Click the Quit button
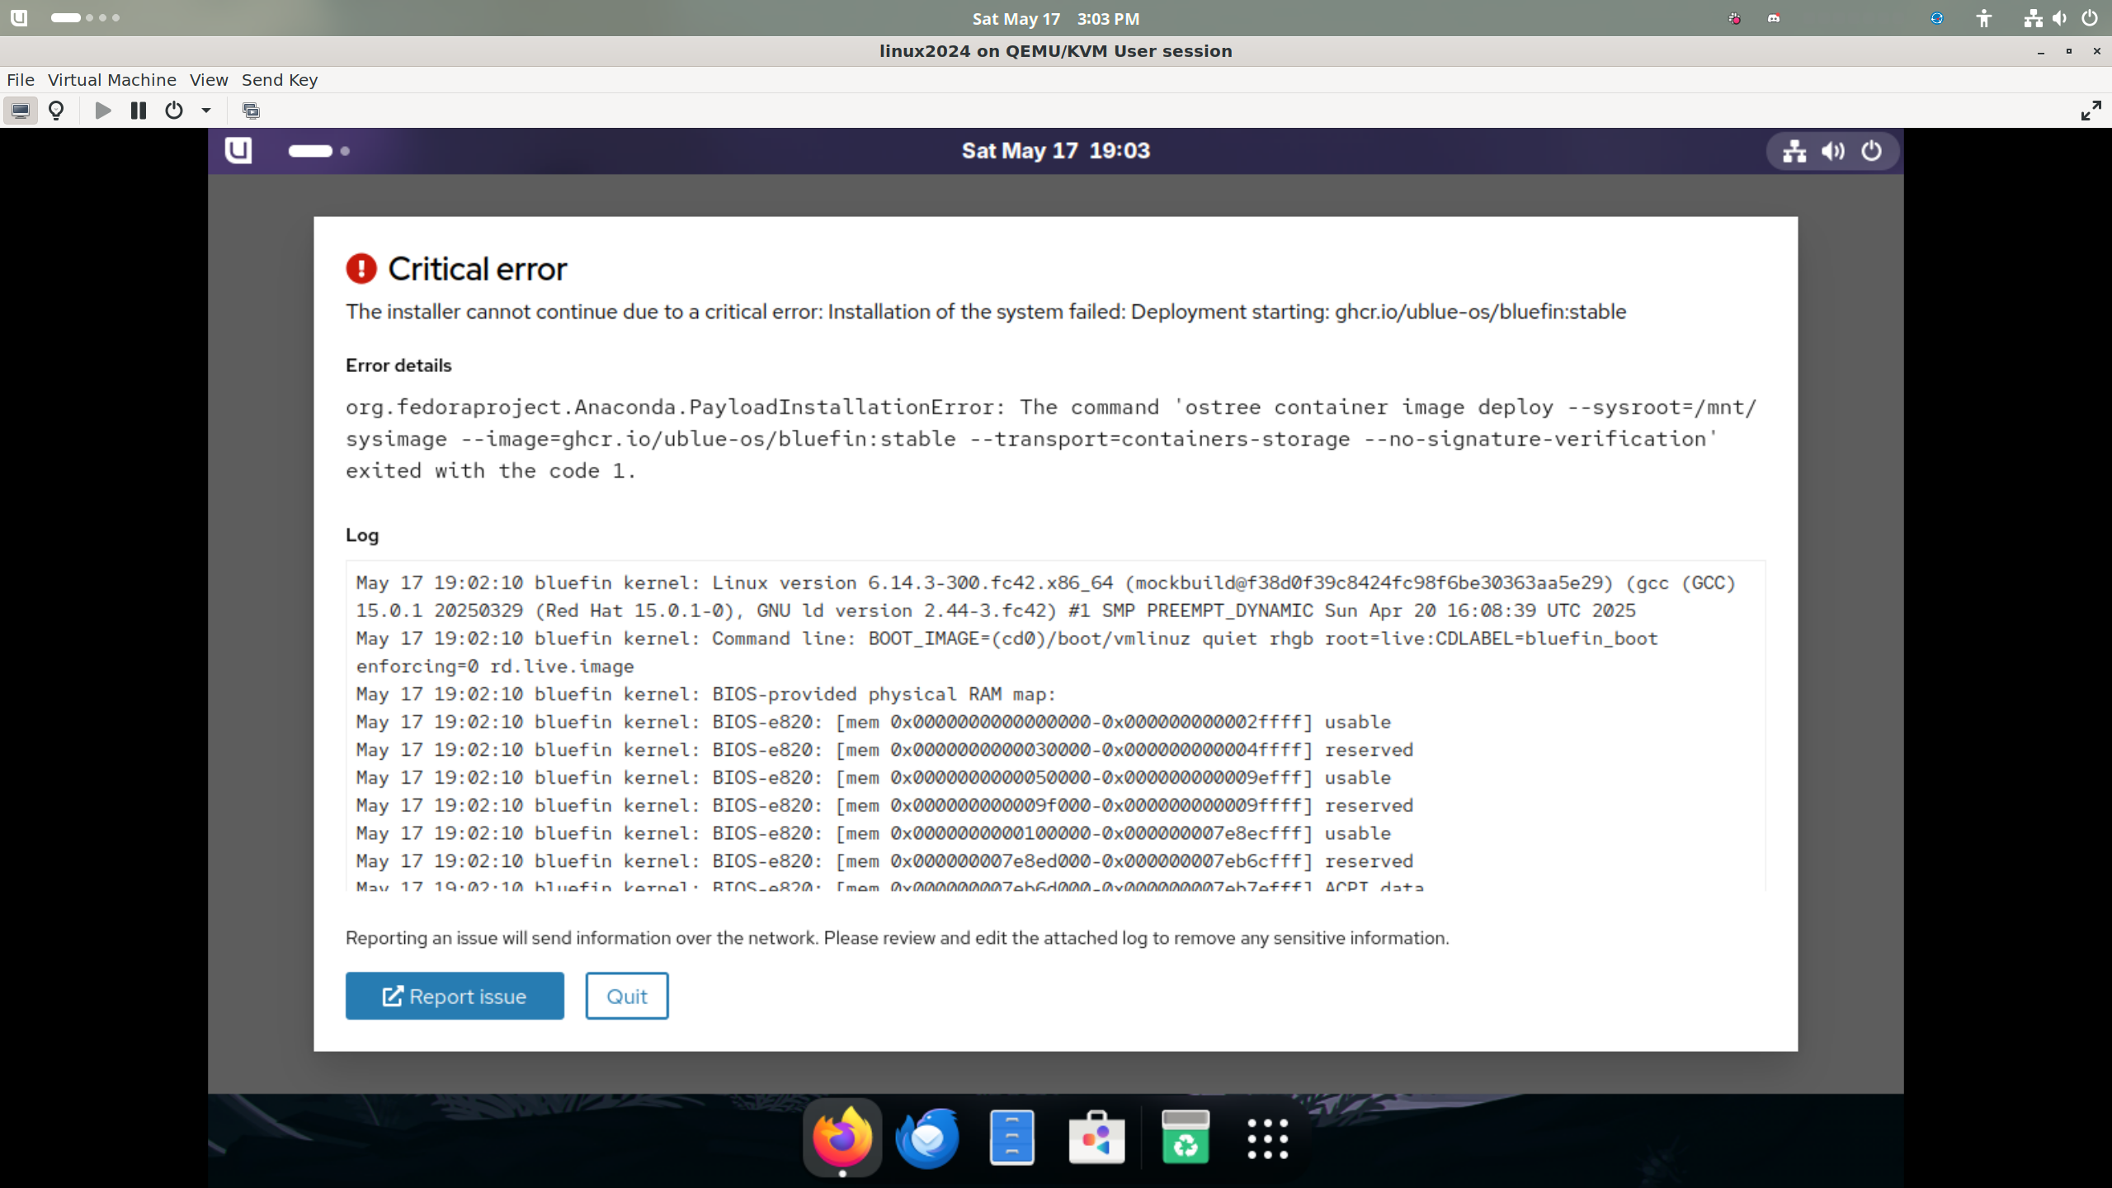The image size is (2112, 1188). [627, 996]
